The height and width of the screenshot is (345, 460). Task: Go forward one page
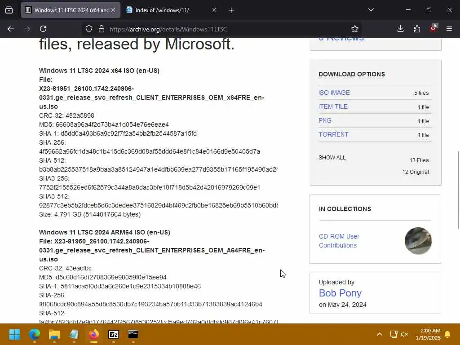(x=27, y=29)
